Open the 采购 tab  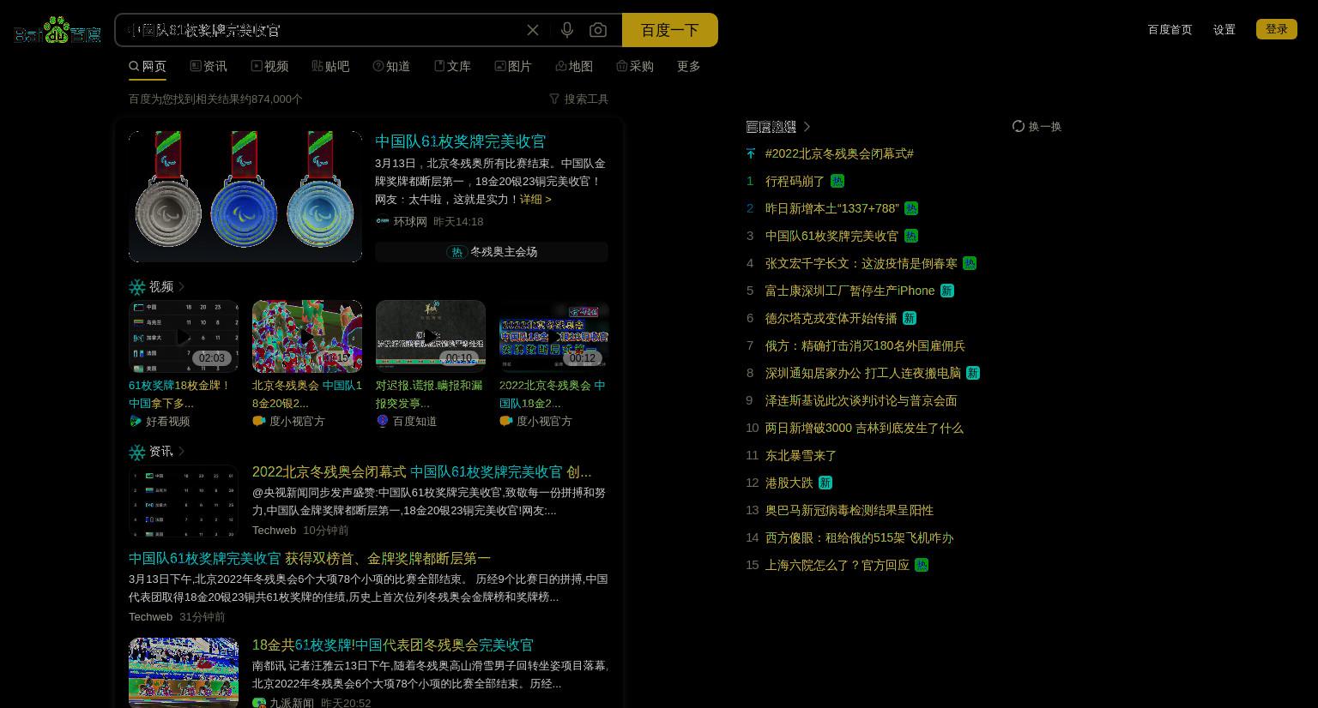[635, 66]
